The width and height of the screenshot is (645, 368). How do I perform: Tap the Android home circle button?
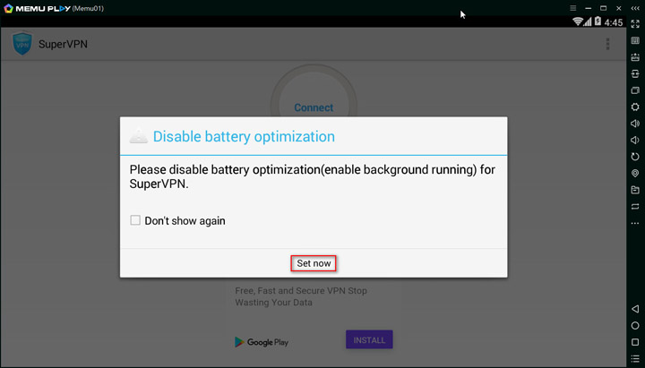[635, 326]
